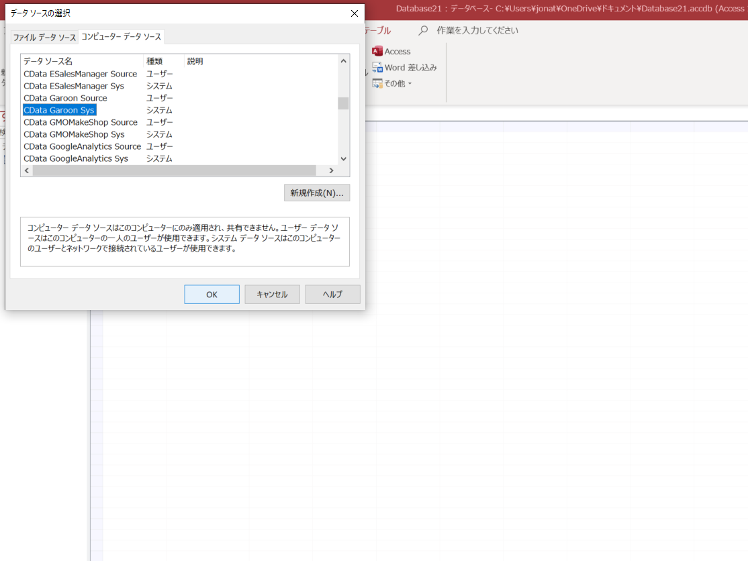This screenshot has height=561, width=748.
Task: Click the up arrow of the list scrollbar
Action: 343,60
